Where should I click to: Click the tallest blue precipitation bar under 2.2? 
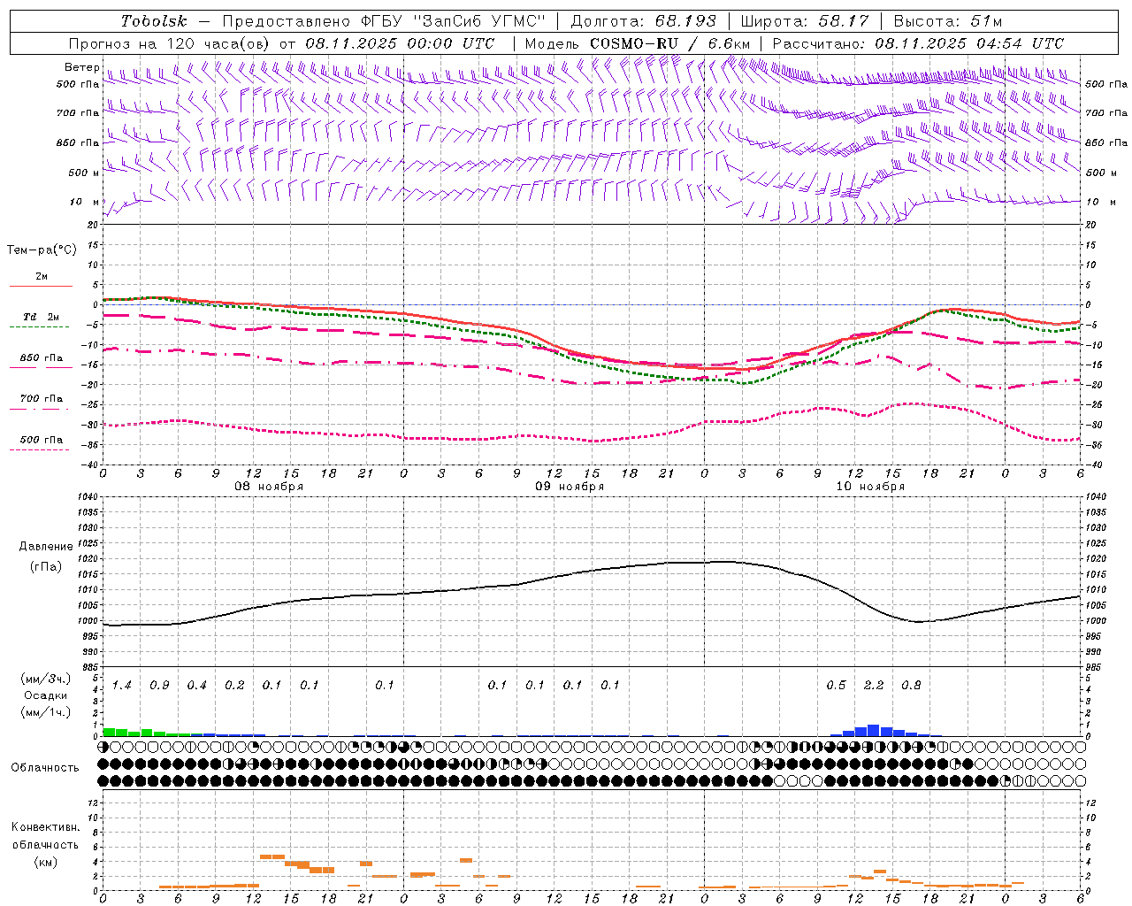874,731
